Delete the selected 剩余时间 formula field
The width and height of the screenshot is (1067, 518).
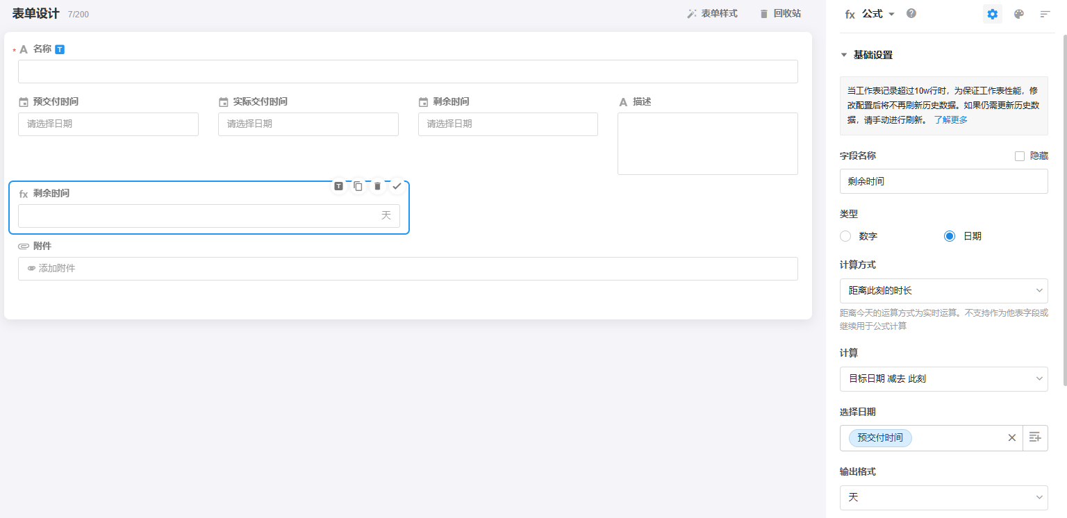pos(377,186)
